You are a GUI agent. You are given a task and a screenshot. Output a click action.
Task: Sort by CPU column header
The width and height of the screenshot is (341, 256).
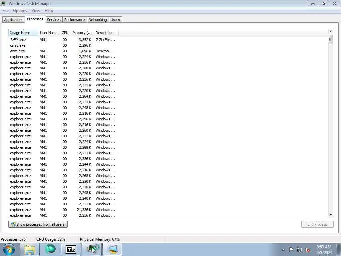click(65, 33)
